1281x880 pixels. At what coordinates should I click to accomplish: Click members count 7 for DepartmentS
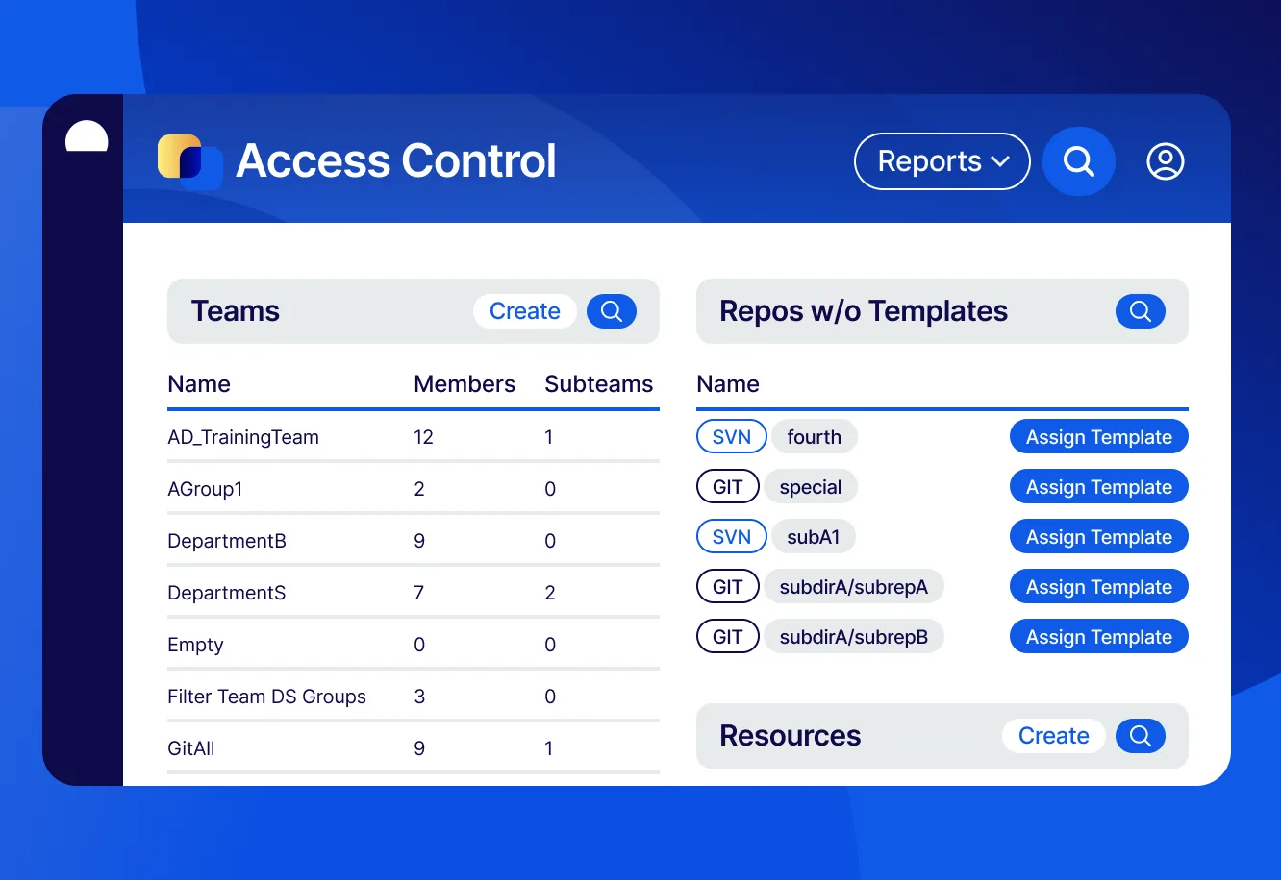(x=419, y=593)
